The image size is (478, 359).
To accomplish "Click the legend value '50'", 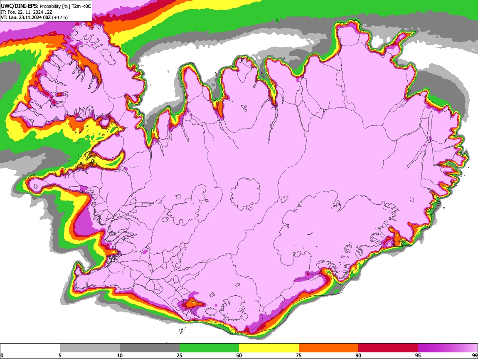I will [x=239, y=356].
